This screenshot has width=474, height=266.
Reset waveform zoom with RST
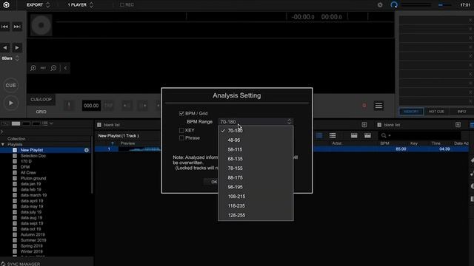(x=43, y=68)
